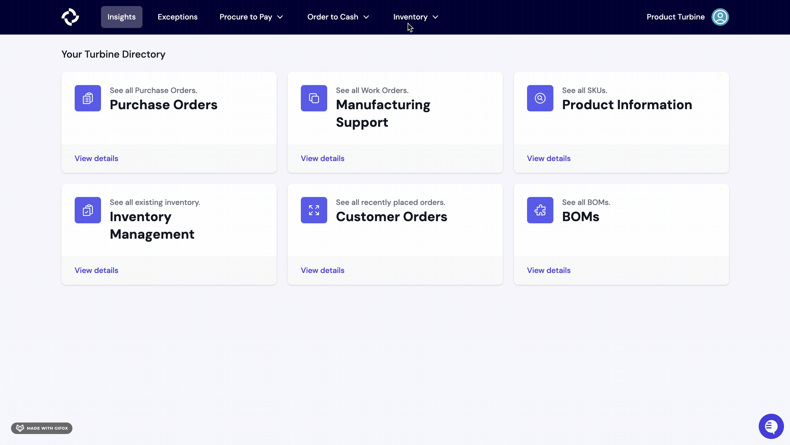Viewport: 790px width, 445px height.
Task: Expand the Procure to Pay dropdown
Action: [251, 17]
